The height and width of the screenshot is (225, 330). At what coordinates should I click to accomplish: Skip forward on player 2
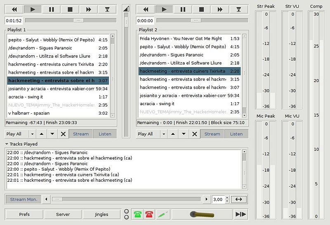[220, 9]
